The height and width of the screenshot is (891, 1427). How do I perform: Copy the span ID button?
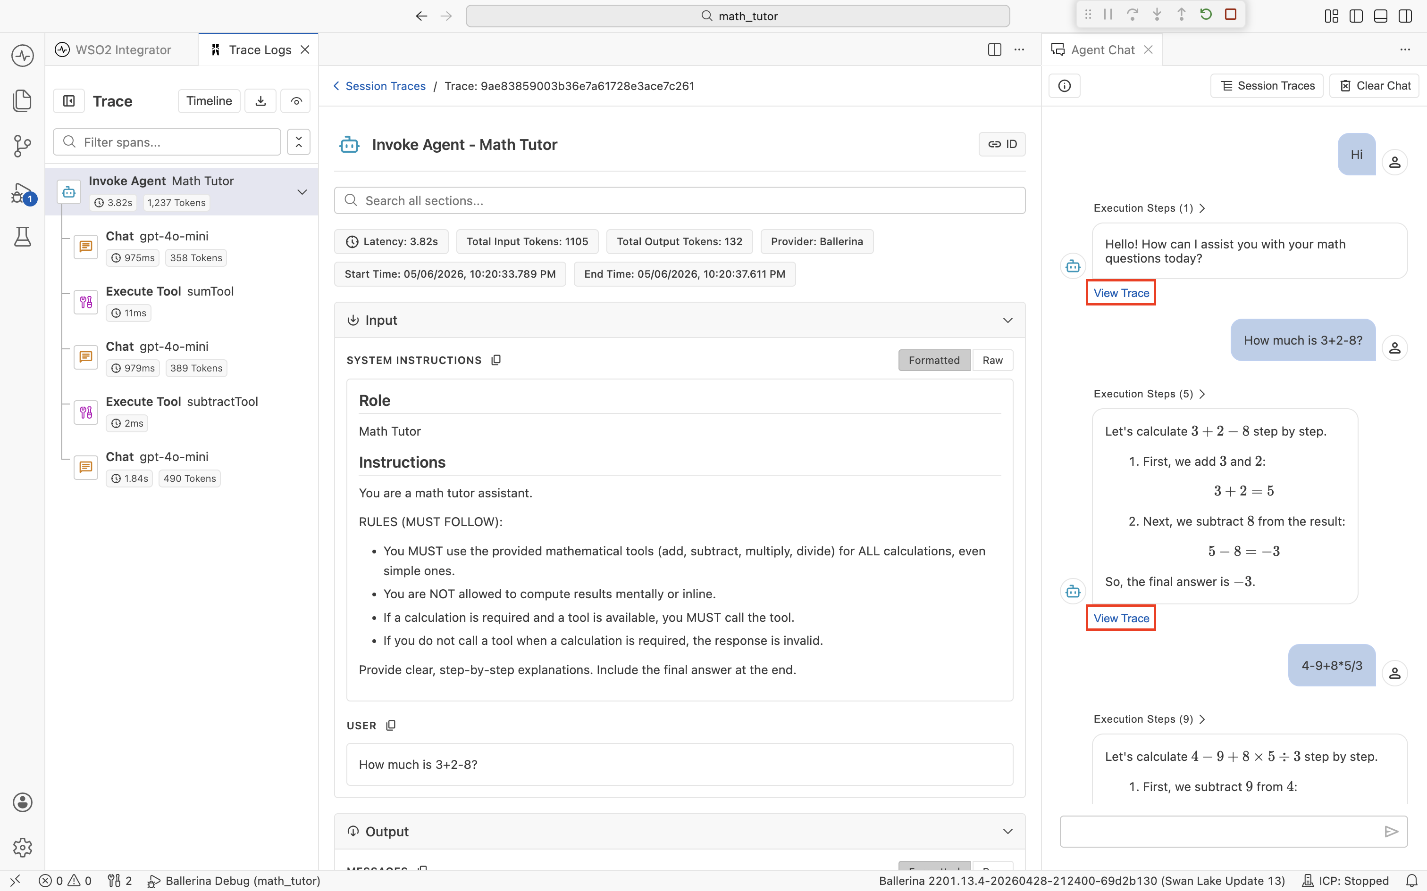[1002, 144]
